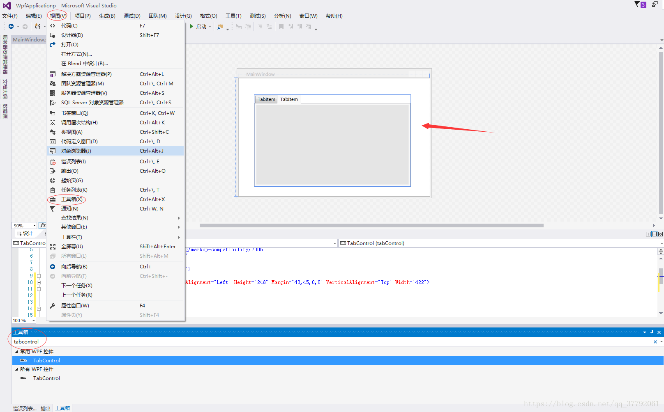Select 打开(O) in the view menu

click(116, 44)
